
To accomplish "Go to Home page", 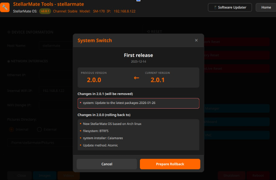I will coord(266,7).
